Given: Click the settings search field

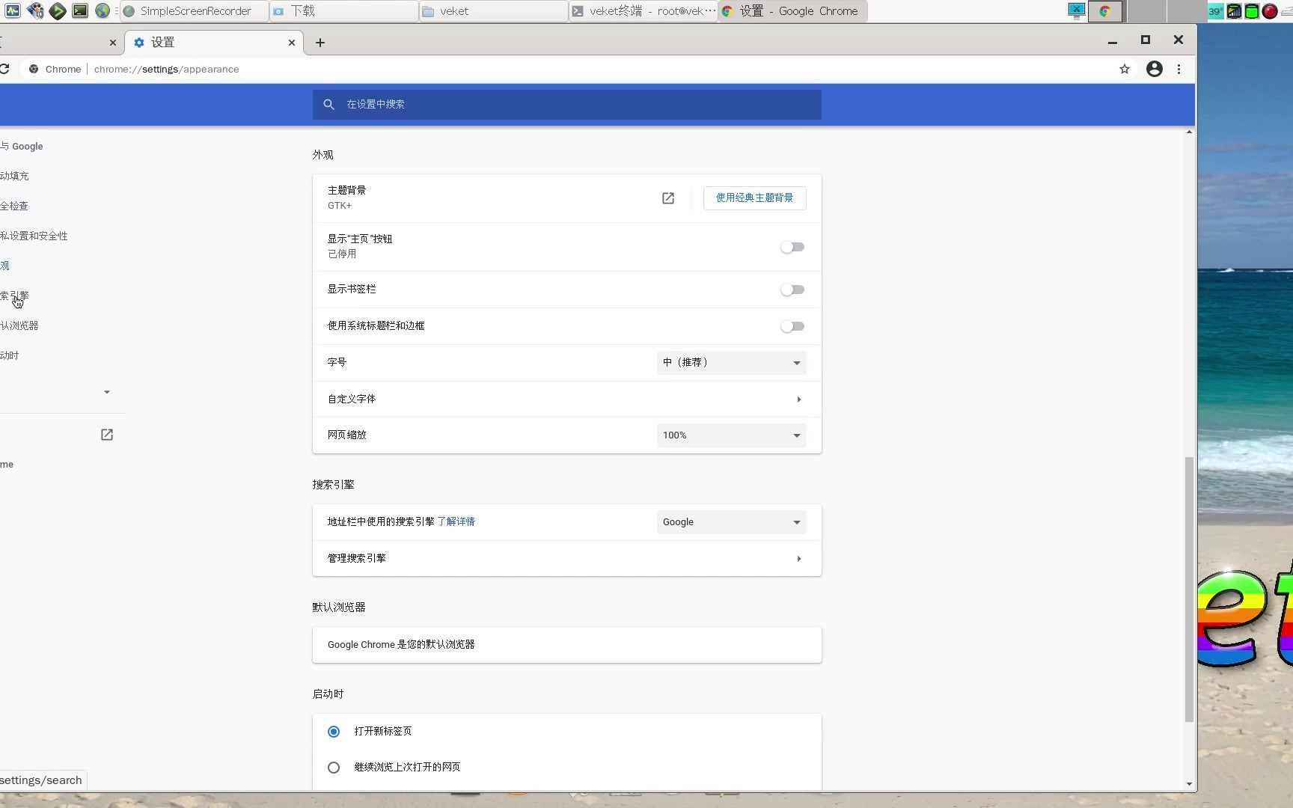Looking at the screenshot, I should pyautogui.click(x=566, y=104).
